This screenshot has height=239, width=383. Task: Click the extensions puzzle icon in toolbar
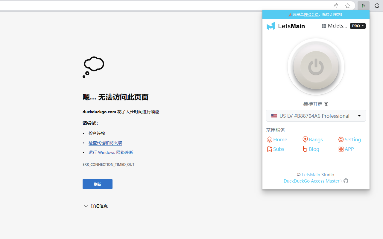(x=377, y=6)
